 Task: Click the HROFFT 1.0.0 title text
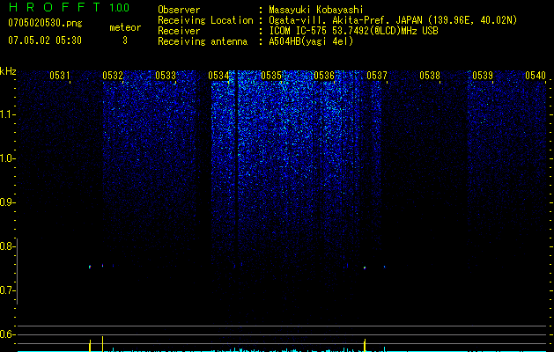69,7
